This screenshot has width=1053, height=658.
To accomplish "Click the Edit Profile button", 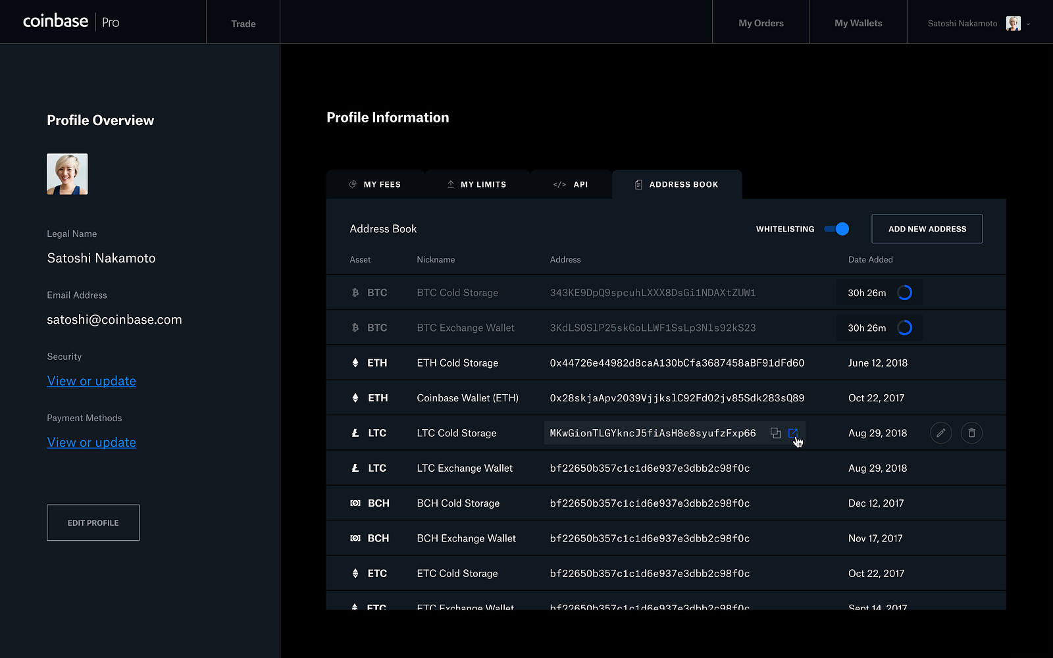I will point(93,523).
